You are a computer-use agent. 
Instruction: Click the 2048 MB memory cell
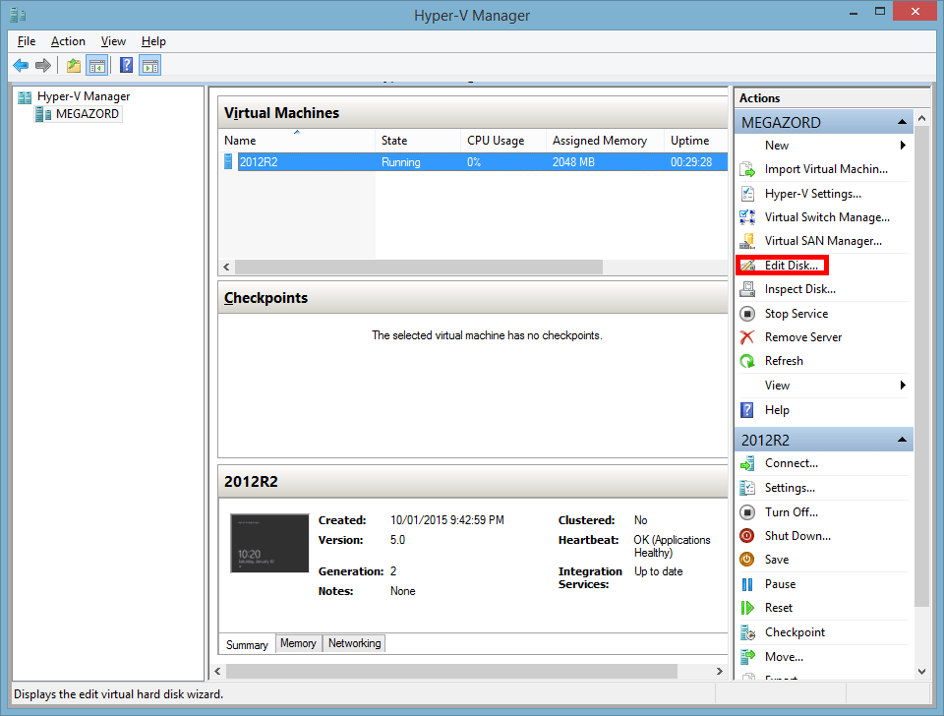click(x=573, y=162)
